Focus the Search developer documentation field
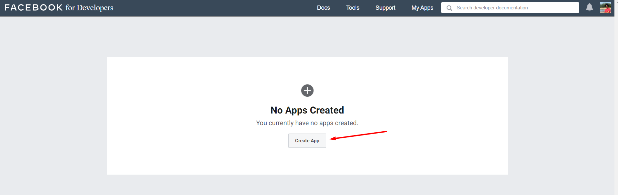Image resolution: width=618 pixels, height=195 pixels. 510,8
